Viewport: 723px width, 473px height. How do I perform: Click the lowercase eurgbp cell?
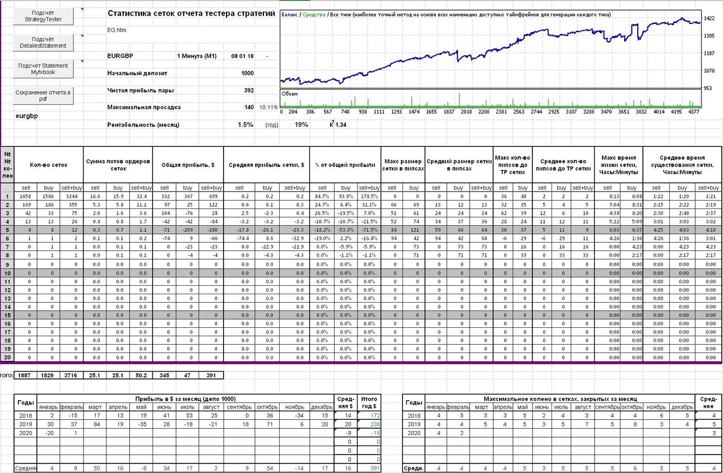point(27,116)
